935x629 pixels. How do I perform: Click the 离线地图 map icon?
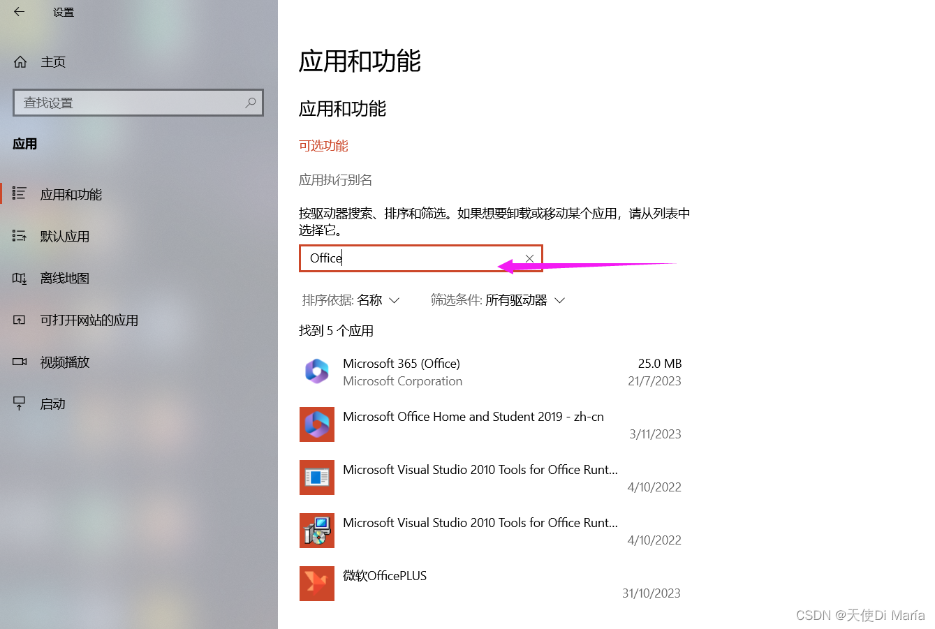click(x=20, y=278)
